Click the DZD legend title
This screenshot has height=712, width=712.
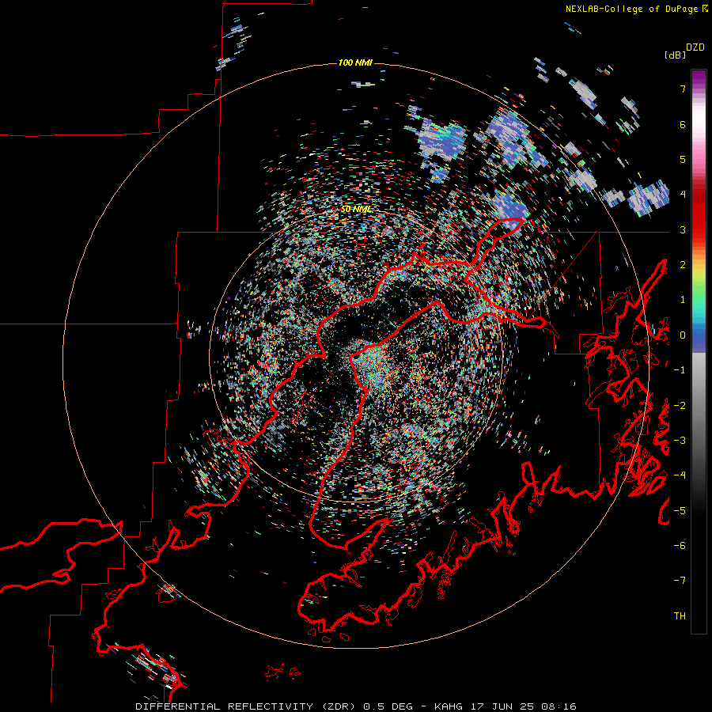pyautogui.click(x=695, y=47)
